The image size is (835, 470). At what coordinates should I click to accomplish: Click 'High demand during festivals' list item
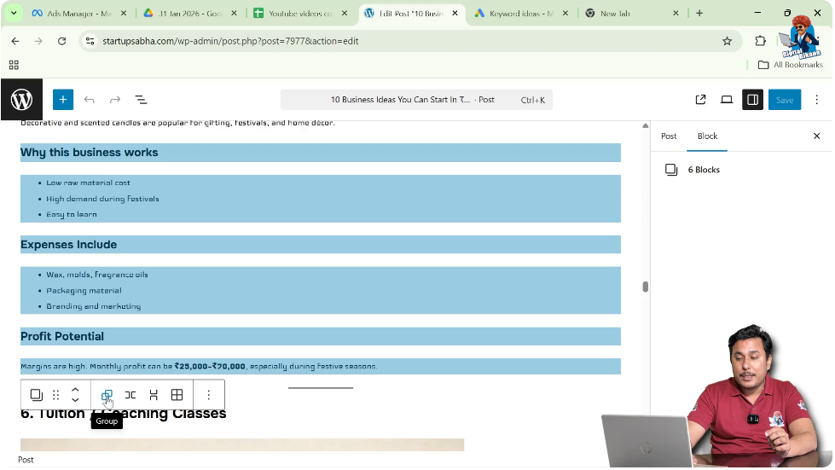(x=102, y=199)
